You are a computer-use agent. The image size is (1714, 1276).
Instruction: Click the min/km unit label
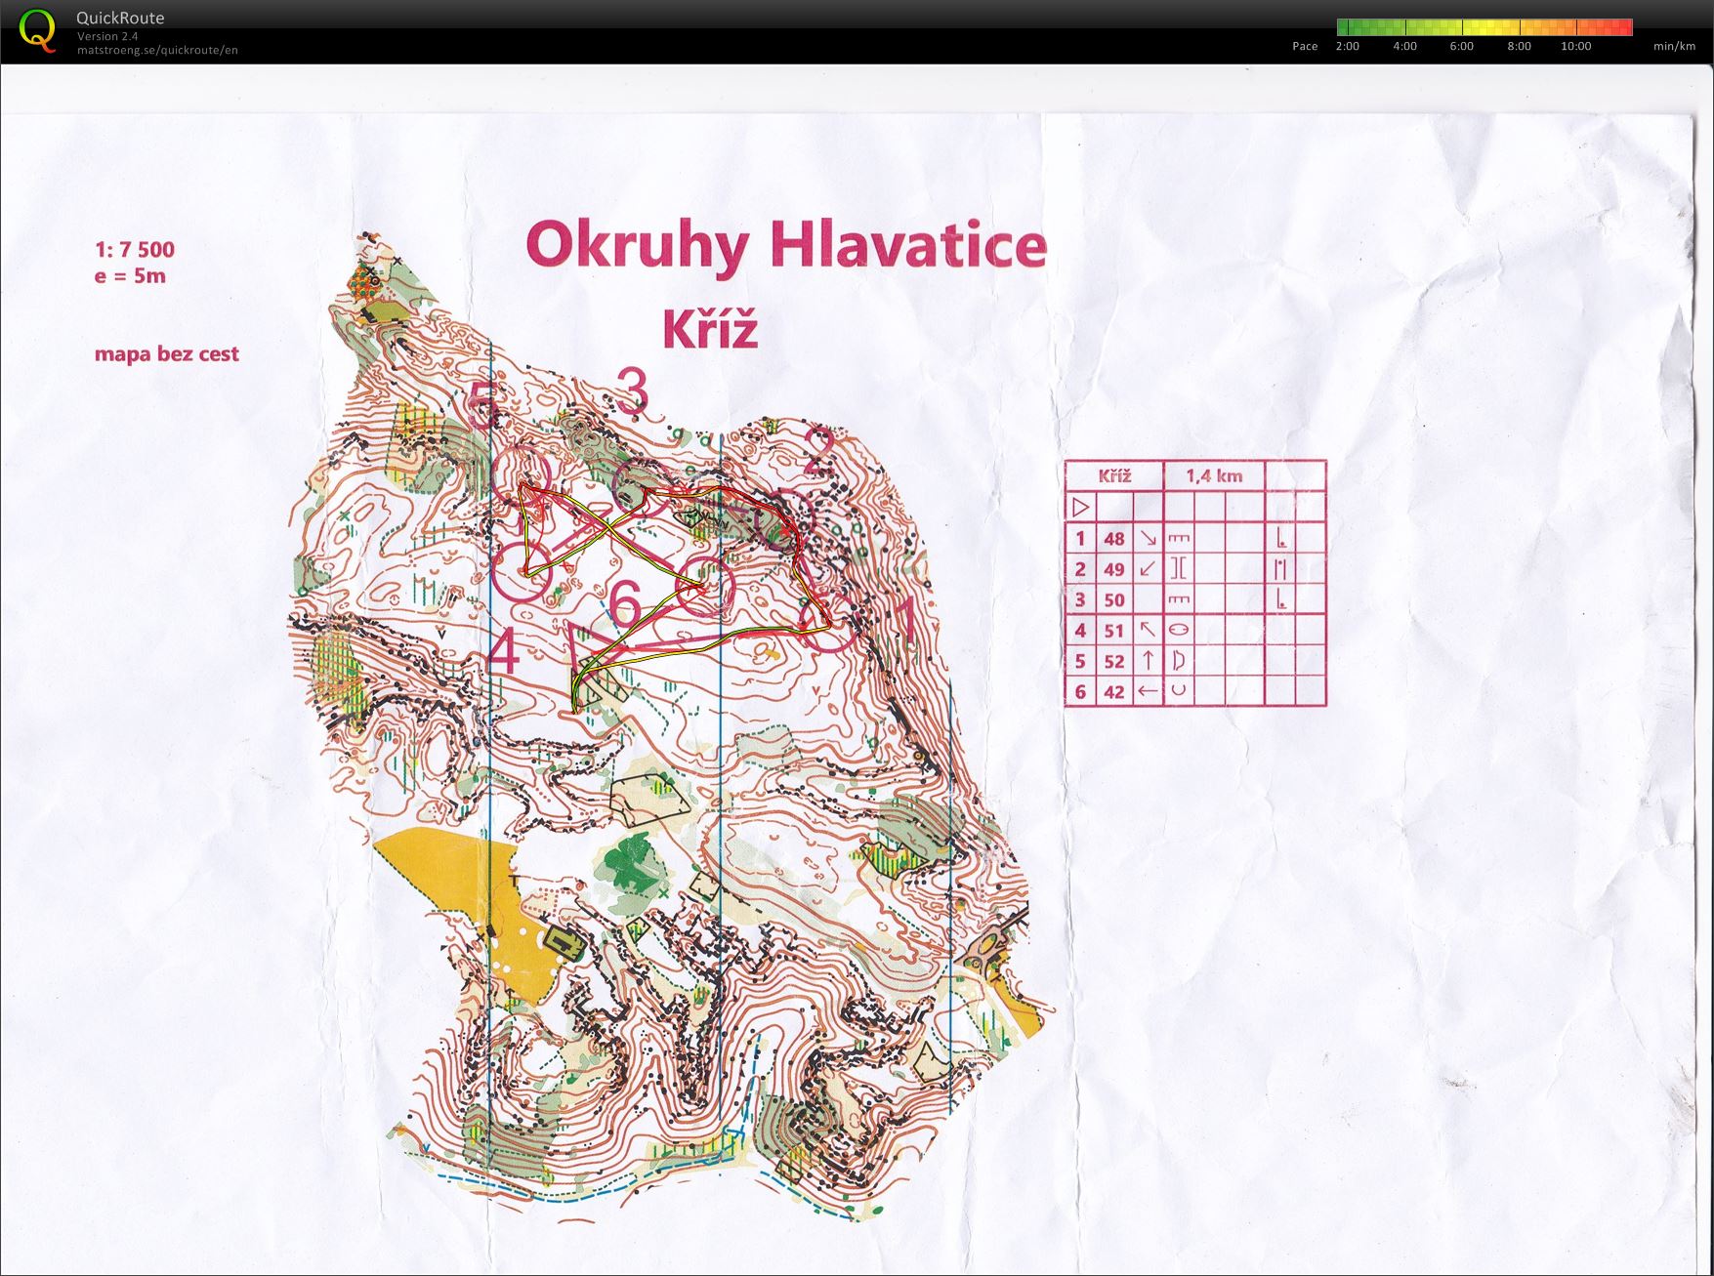point(1674,46)
